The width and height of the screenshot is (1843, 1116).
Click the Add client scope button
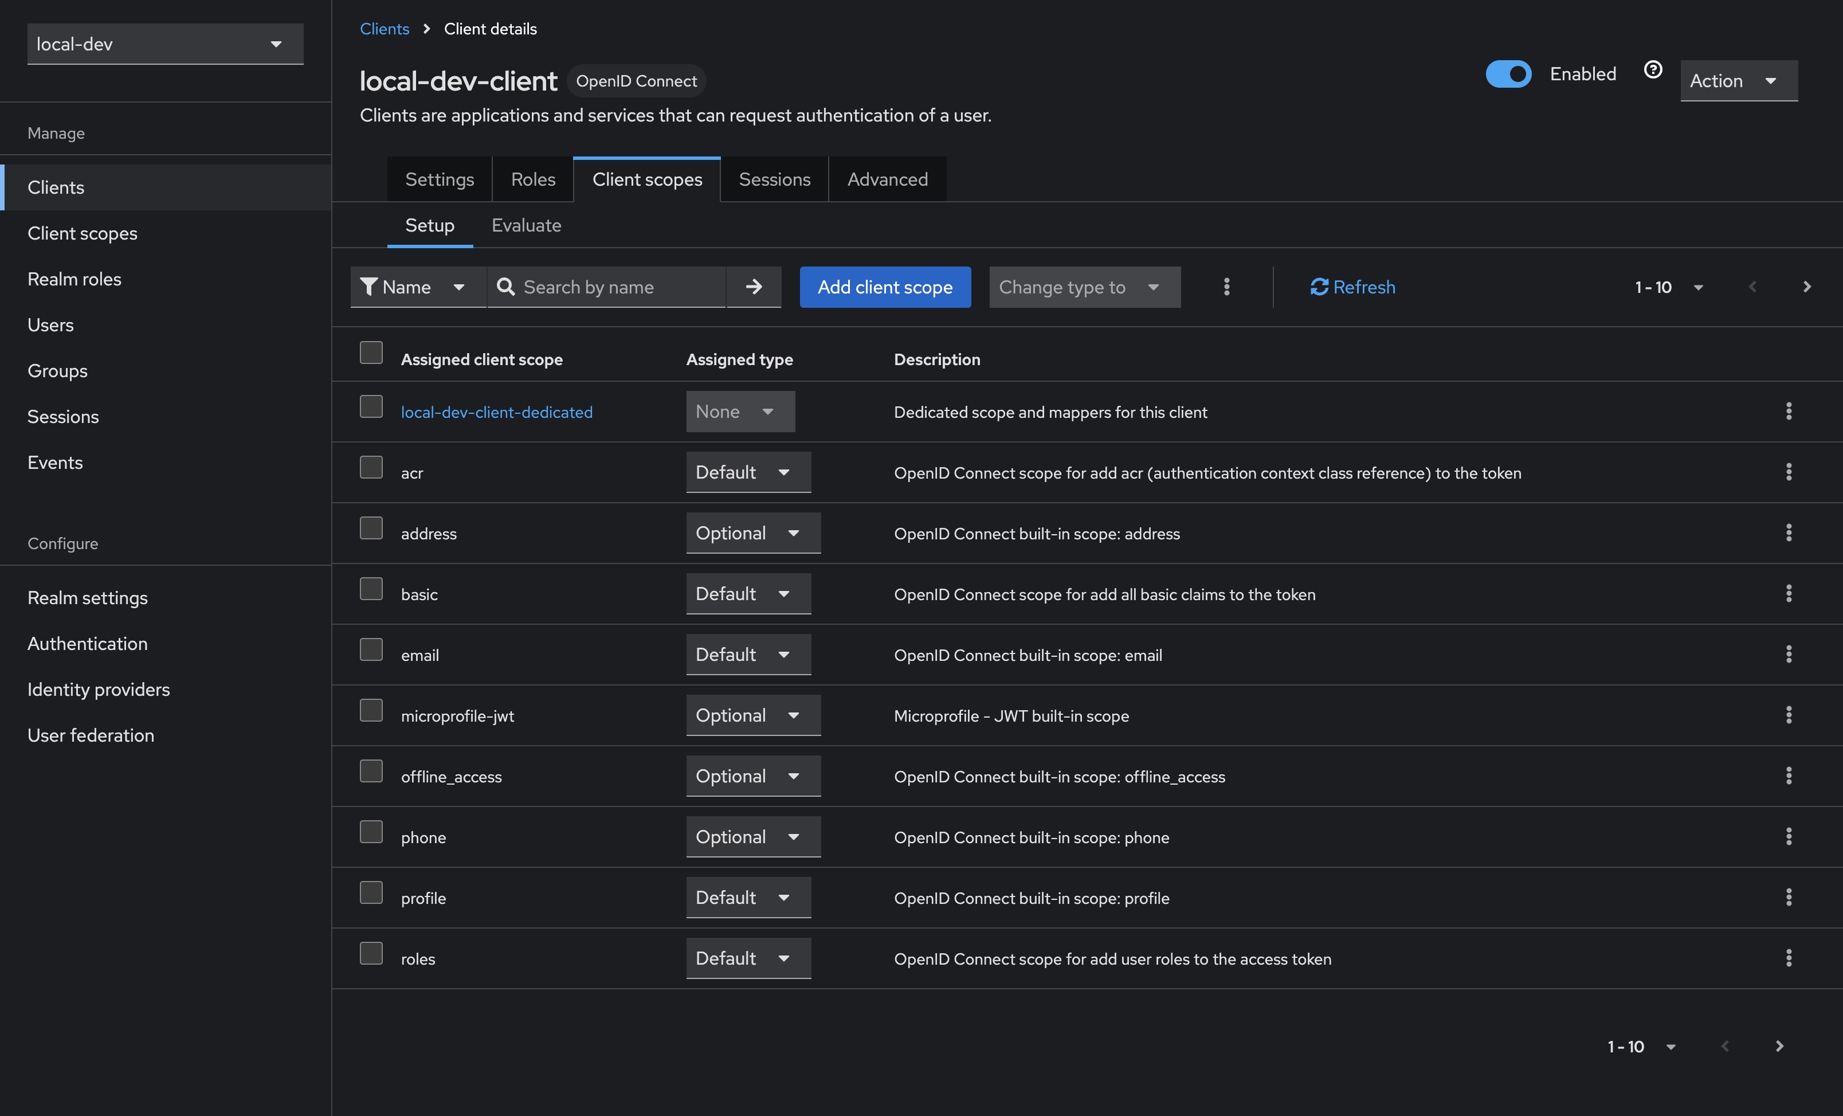tap(884, 287)
